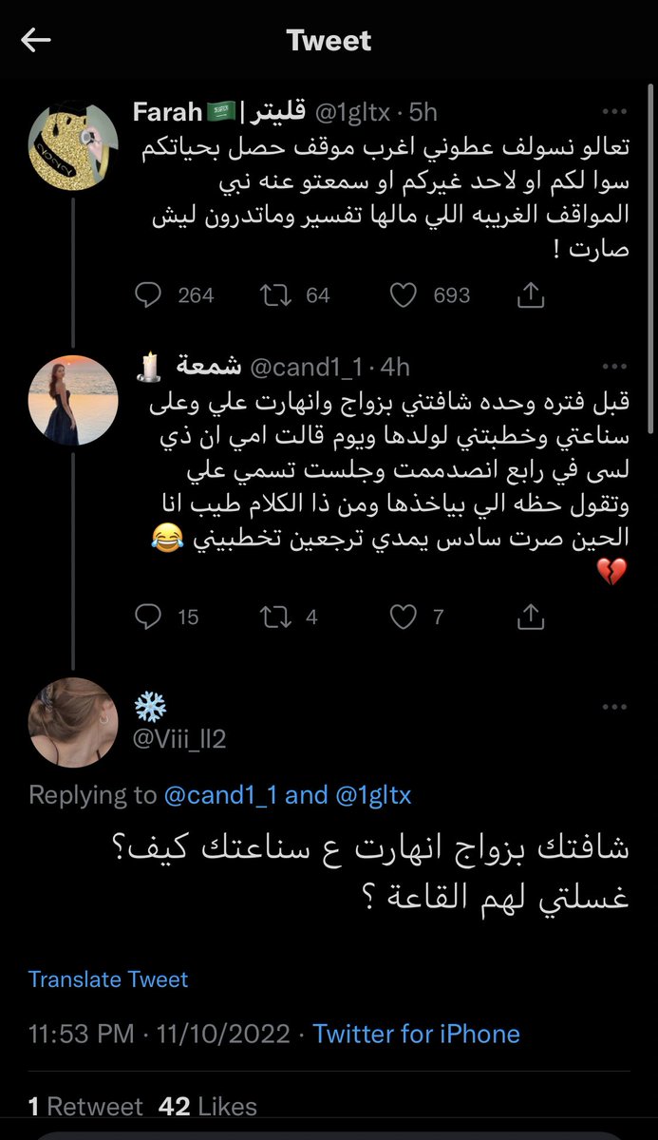Reply to @cand1_1 tweet with 15 replies
The image size is (658, 1140).
coord(148,617)
